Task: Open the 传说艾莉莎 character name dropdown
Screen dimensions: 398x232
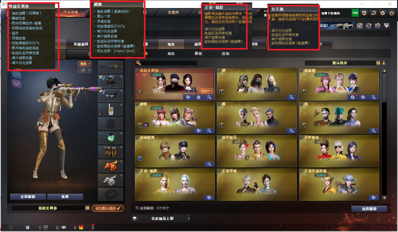Action: [87, 208]
